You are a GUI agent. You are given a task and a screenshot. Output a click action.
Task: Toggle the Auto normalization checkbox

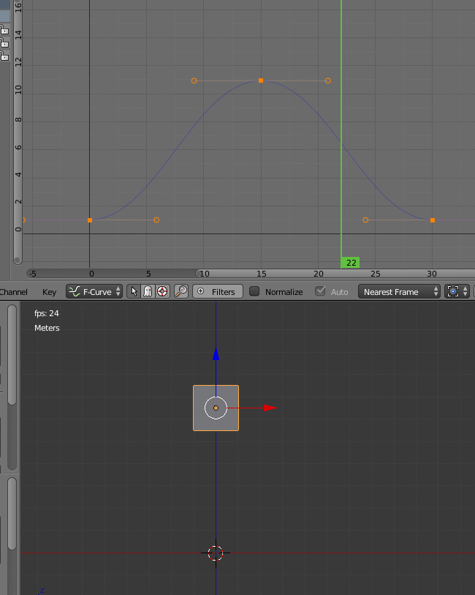click(320, 291)
